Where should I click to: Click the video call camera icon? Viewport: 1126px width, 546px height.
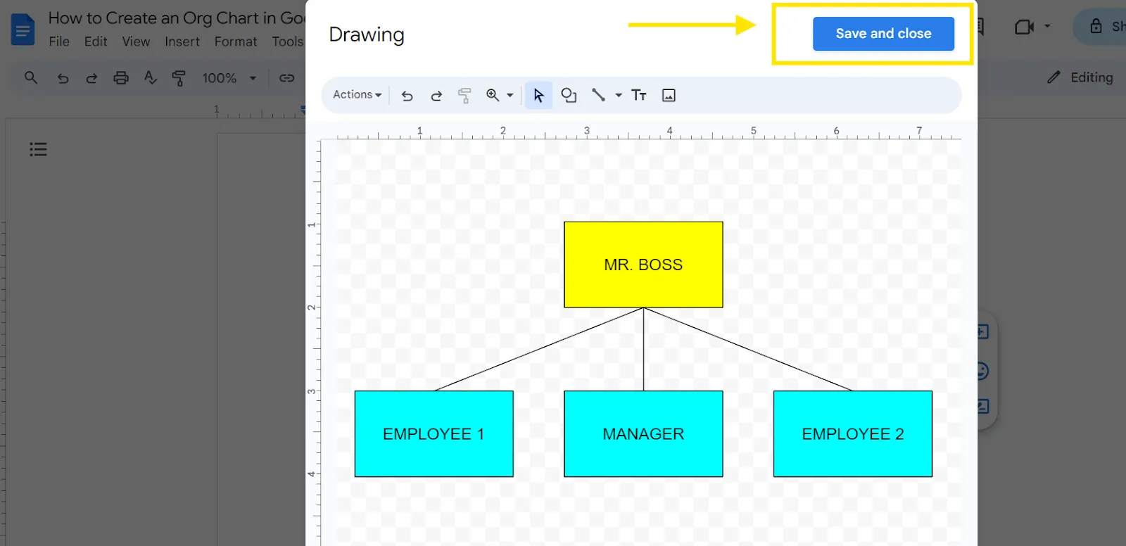coord(1024,27)
